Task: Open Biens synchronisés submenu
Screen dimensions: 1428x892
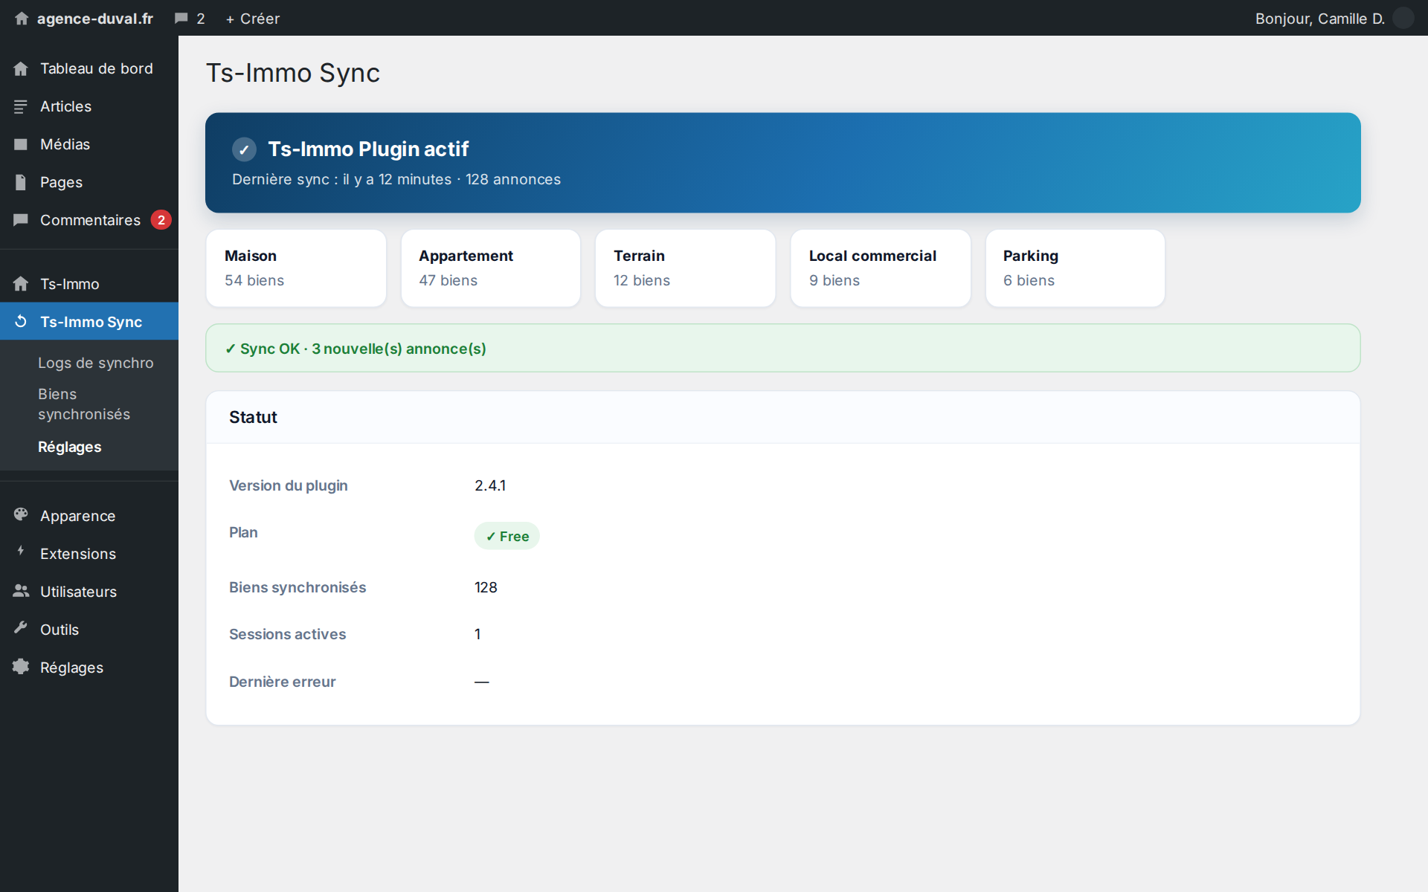Action: click(84, 404)
